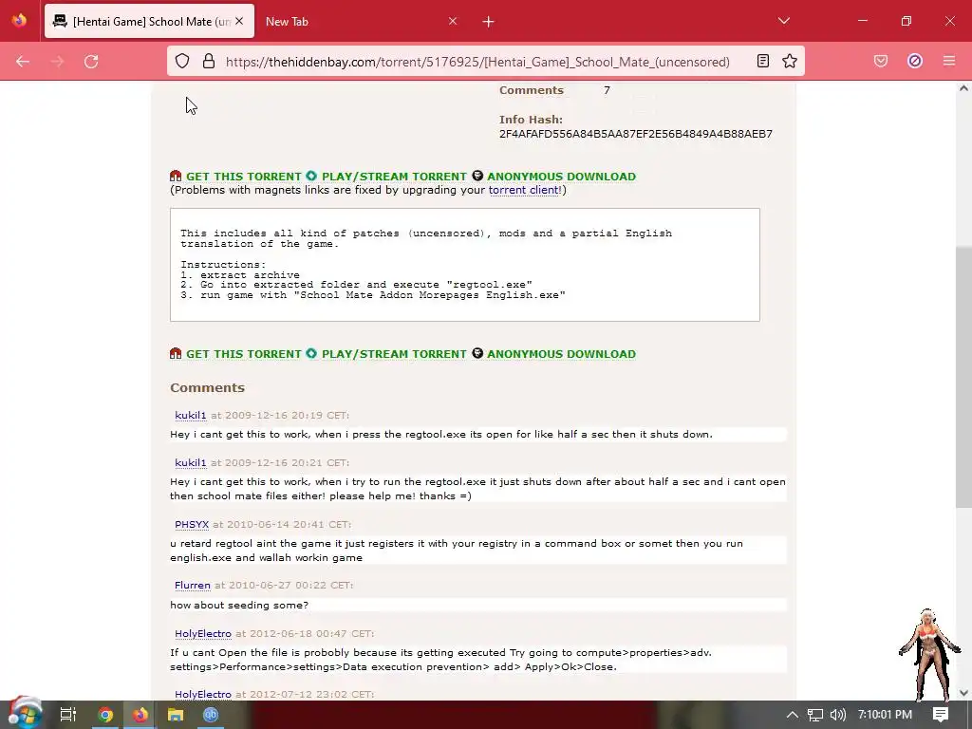Save page to Pocket
This screenshot has width=972, height=729.
(880, 62)
